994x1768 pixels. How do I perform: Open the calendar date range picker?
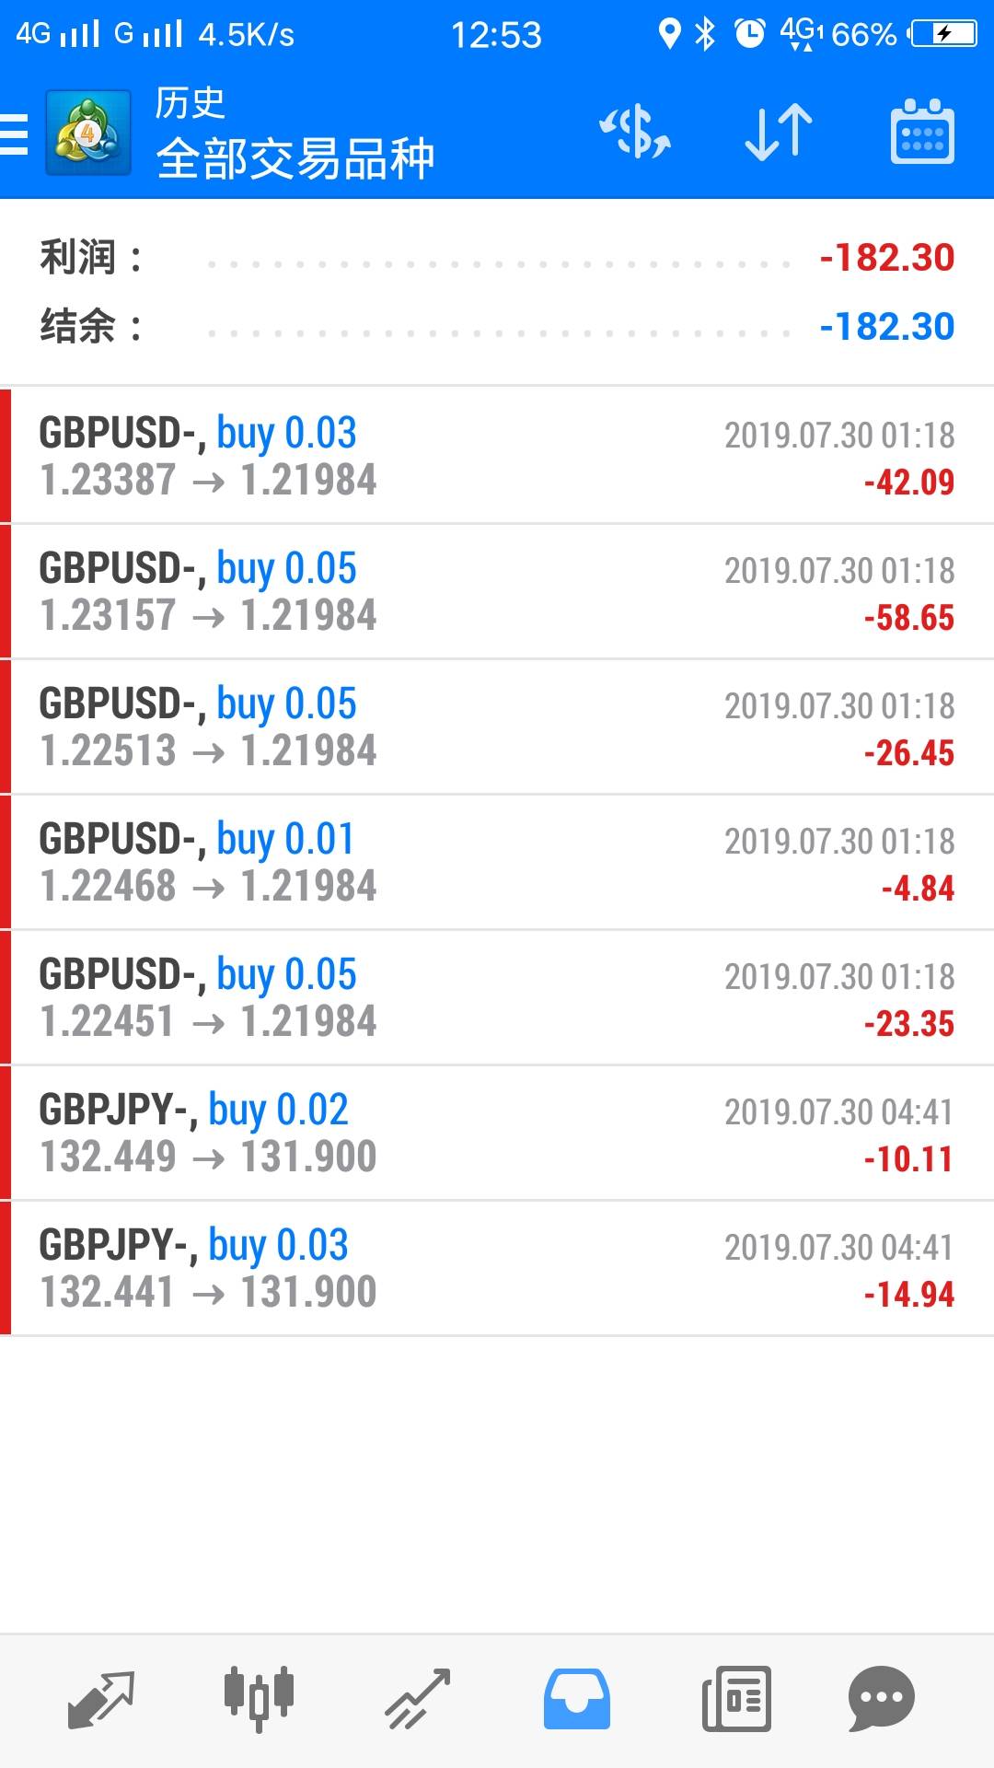click(x=921, y=133)
